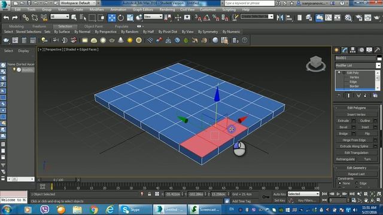Image resolution: width=383 pixels, height=215 pixels.
Task: Select the Vertex sub-object level
Action: pos(354,77)
